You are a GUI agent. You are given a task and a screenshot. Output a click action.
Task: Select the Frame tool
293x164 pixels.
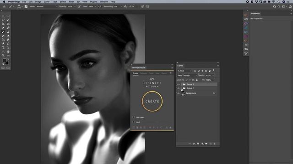(8, 24)
